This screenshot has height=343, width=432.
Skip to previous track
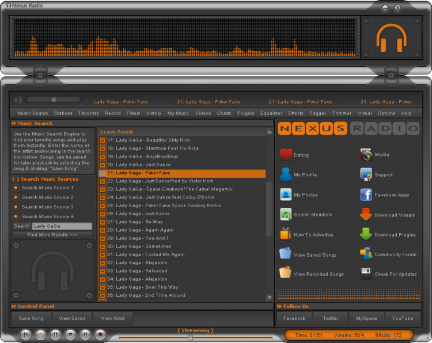click(25, 335)
